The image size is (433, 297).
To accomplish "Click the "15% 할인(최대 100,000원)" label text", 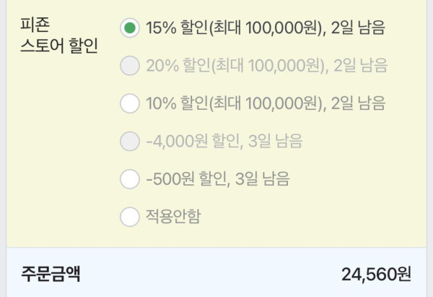I will click(x=232, y=29).
